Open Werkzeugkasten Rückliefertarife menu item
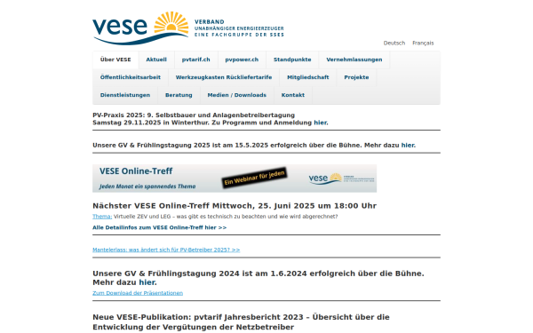 tap(224, 77)
